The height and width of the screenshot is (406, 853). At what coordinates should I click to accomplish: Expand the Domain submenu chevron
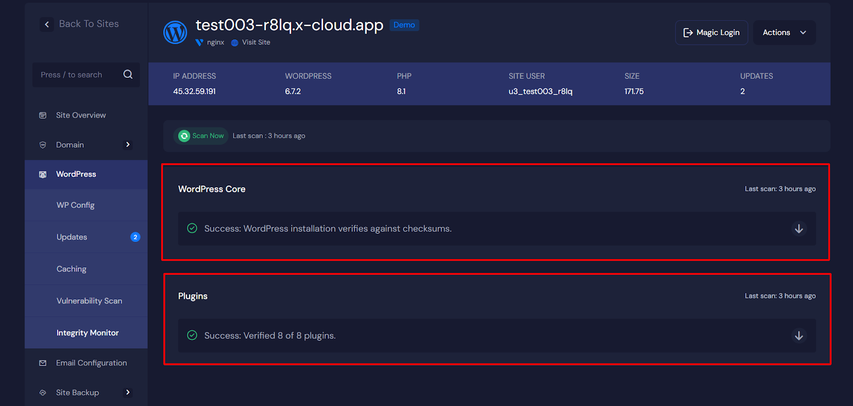(x=128, y=144)
